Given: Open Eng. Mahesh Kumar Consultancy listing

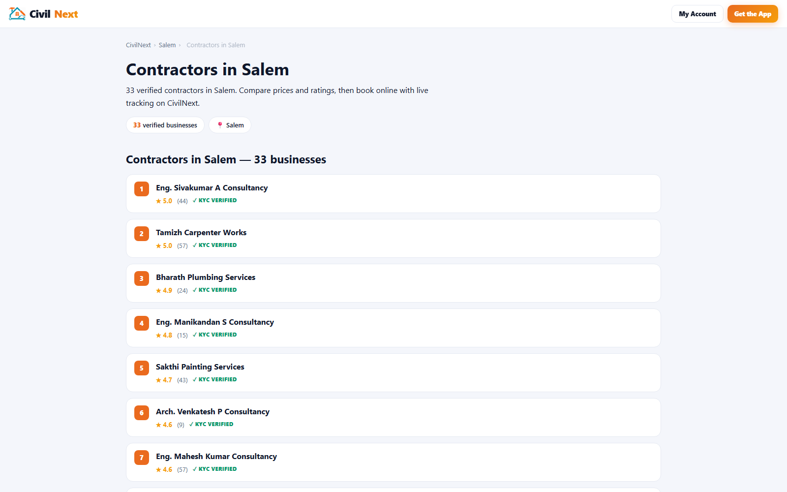Looking at the screenshot, I should pos(393,462).
